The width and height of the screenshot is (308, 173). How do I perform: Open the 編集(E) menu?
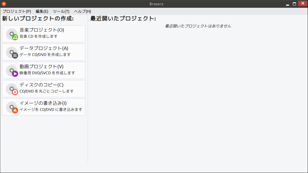(42, 11)
